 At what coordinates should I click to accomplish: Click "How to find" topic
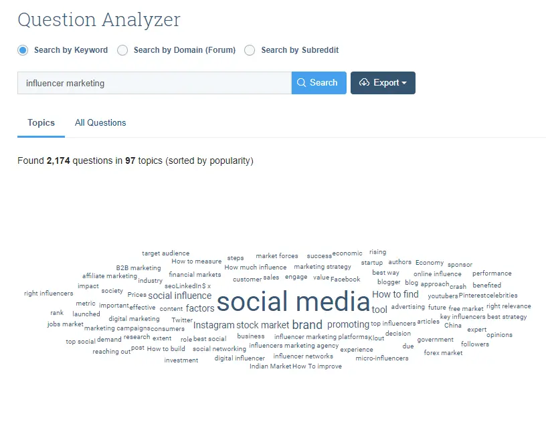(x=395, y=294)
